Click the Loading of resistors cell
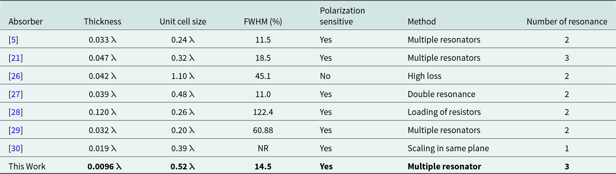616x174 pixels. point(444,112)
